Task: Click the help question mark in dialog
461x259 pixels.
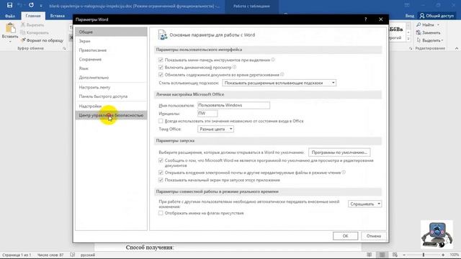Action: coord(365,19)
